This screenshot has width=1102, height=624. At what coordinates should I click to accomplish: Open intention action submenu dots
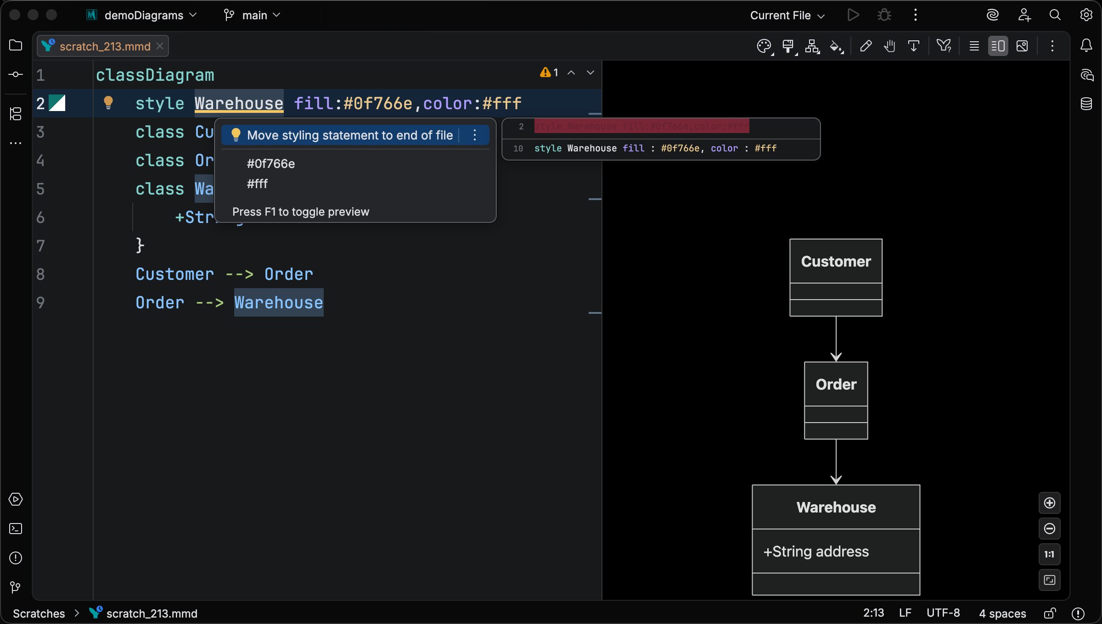click(x=475, y=135)
